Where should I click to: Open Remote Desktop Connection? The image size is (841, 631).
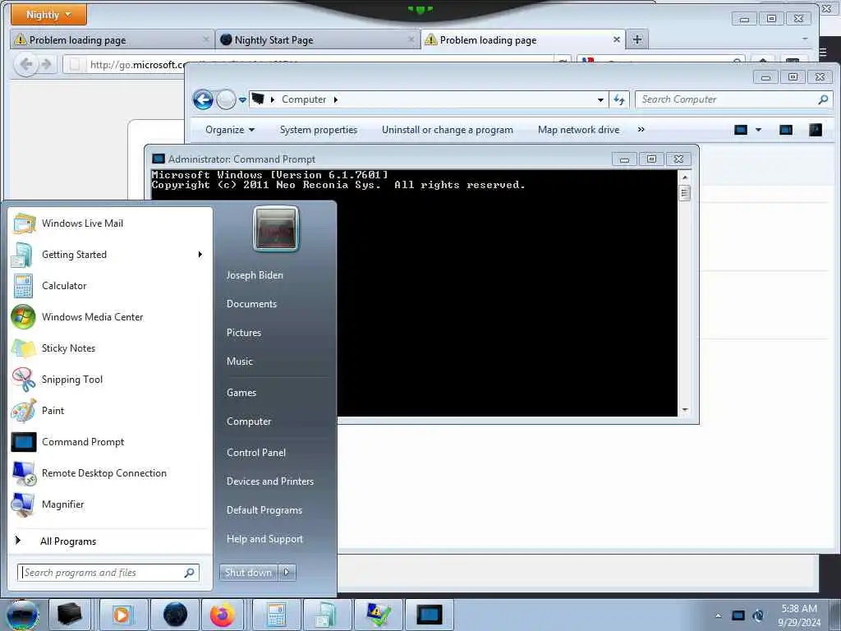click(x=111, y=472)
